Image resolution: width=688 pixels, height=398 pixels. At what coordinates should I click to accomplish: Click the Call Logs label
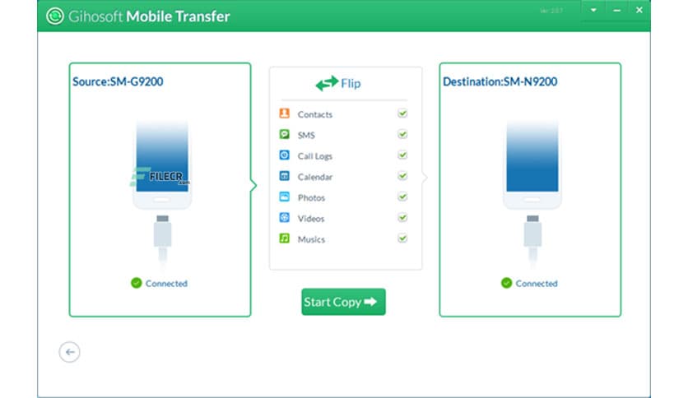(x=314, y=156)
